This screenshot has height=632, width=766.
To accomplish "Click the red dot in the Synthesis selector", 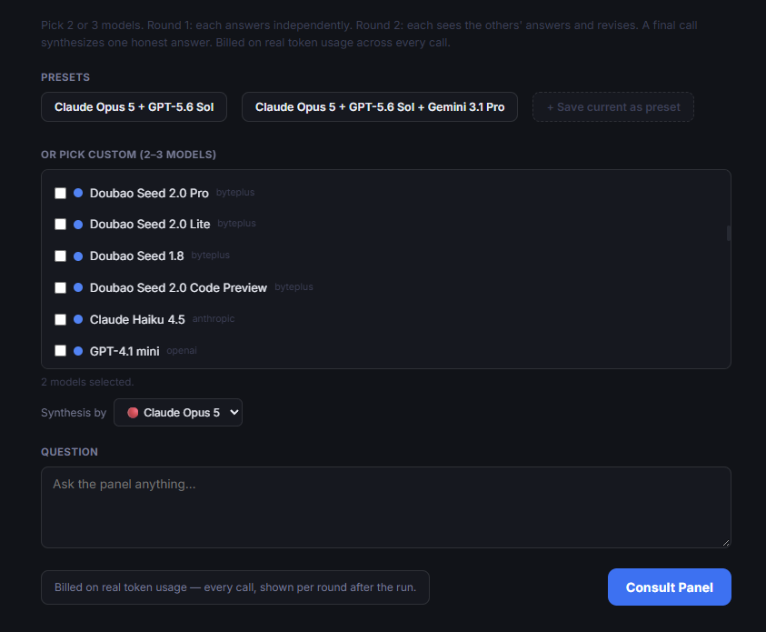I will point(133,413).
